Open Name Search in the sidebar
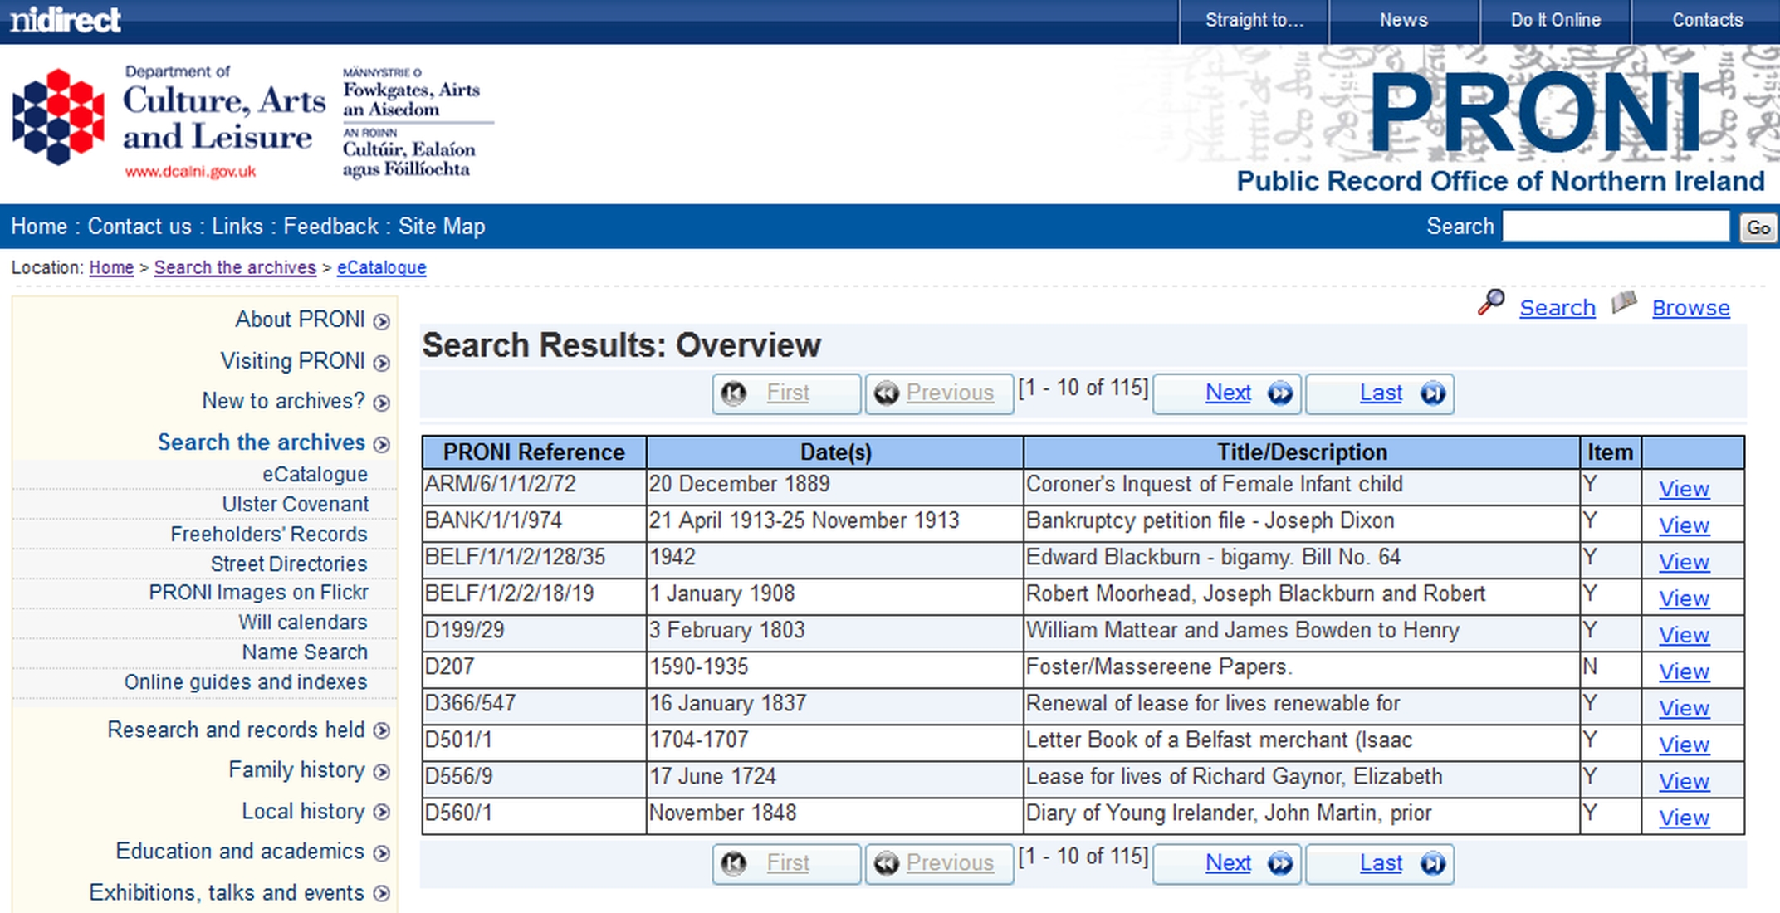This screenshot has width=1780, height=913. 305,652
